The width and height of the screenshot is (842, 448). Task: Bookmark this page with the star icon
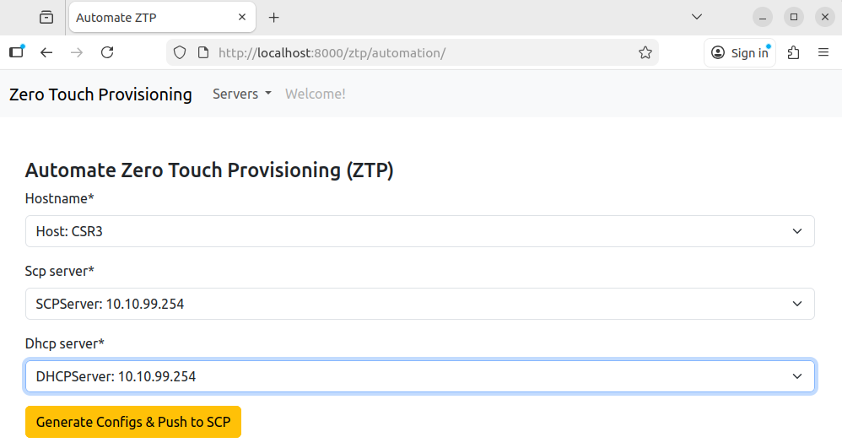(645, 52)
